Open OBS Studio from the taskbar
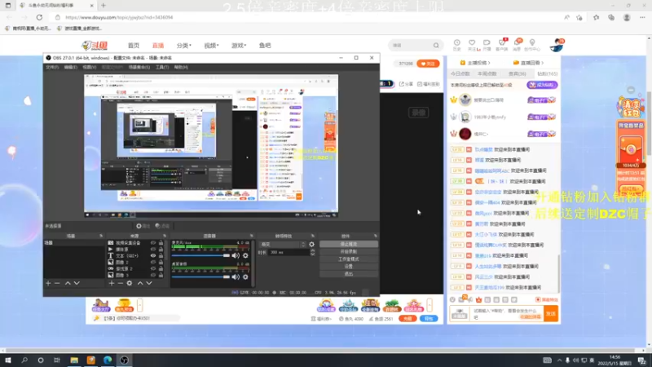652x367 pixels. point(124,360)
